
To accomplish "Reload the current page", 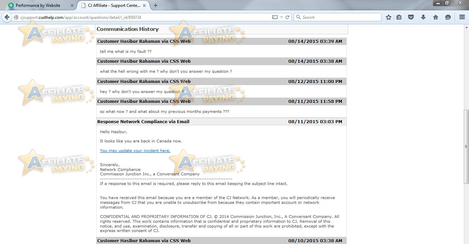I will click(x=288, y=17).
